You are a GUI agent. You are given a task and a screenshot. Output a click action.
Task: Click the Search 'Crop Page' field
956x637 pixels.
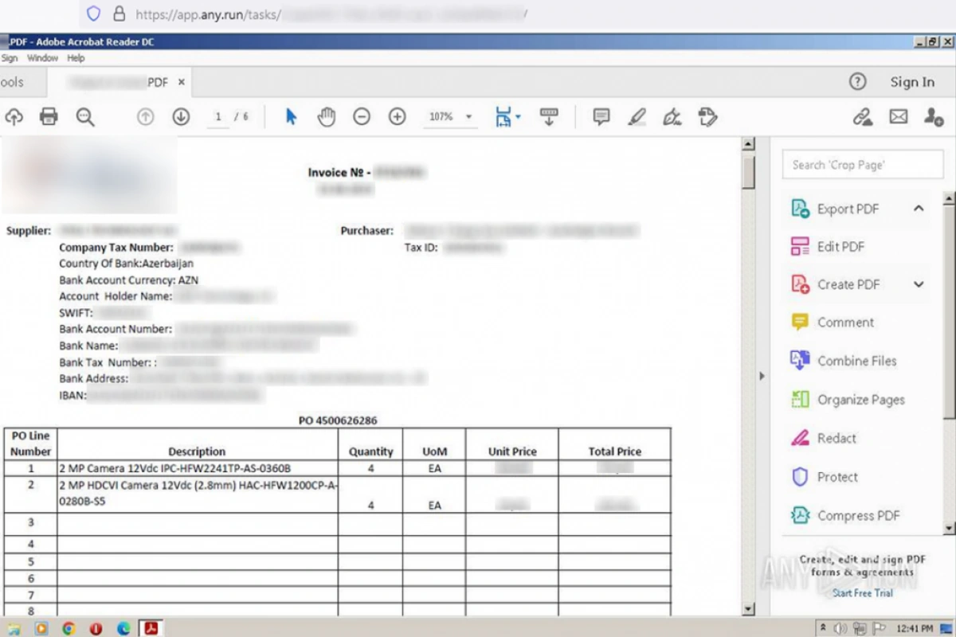click(x=862, y=165)
